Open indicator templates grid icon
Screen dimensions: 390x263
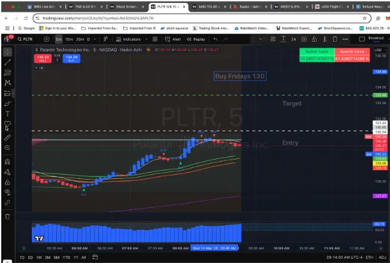click(x=155, y=39)
